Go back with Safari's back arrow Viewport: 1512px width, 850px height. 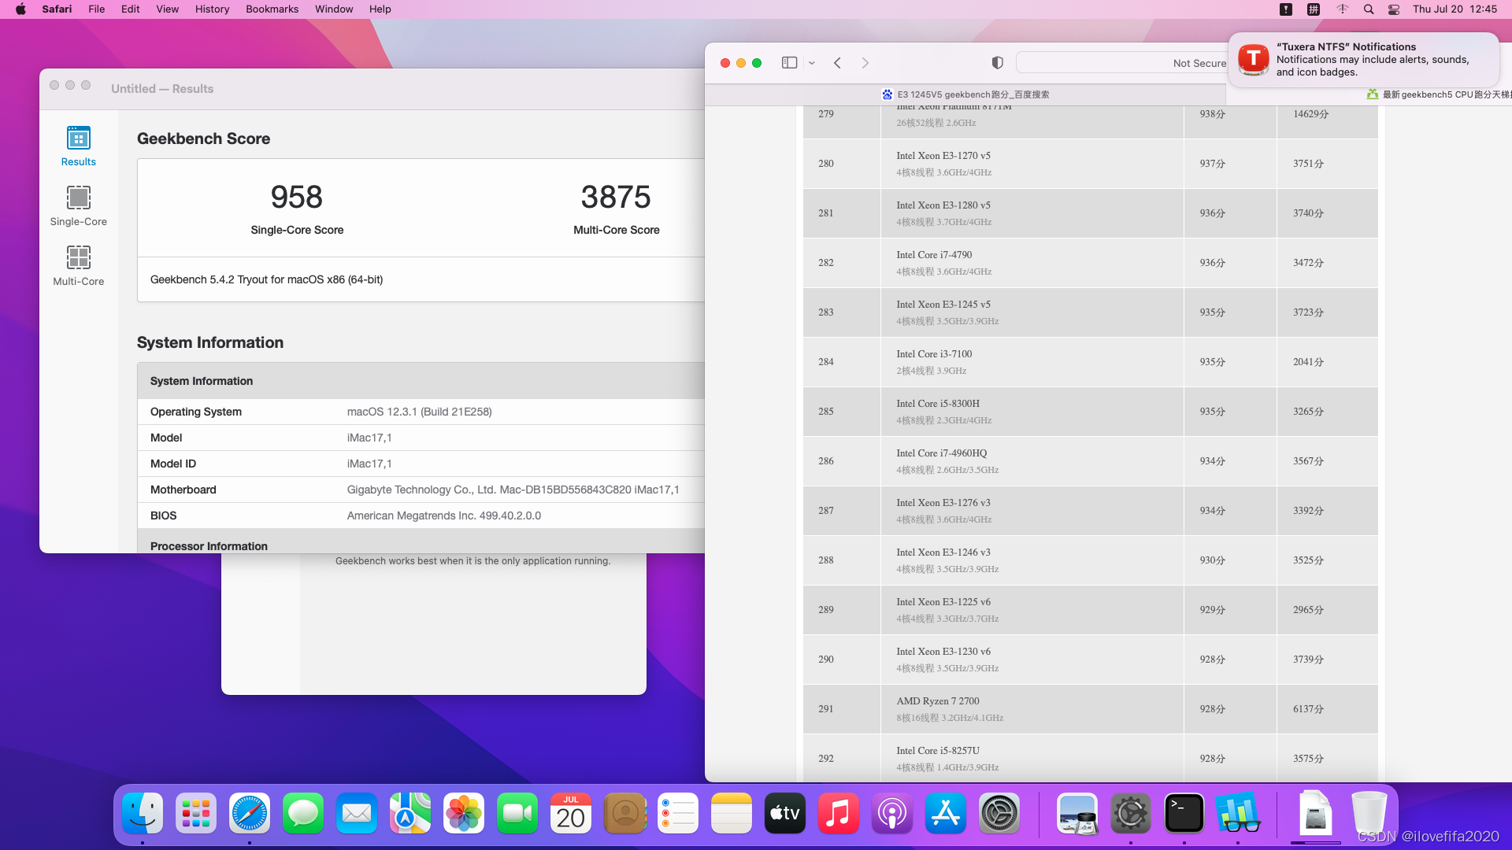pos(838,63)
